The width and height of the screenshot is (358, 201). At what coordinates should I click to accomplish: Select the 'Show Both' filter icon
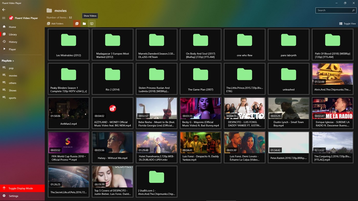(77, 23)
